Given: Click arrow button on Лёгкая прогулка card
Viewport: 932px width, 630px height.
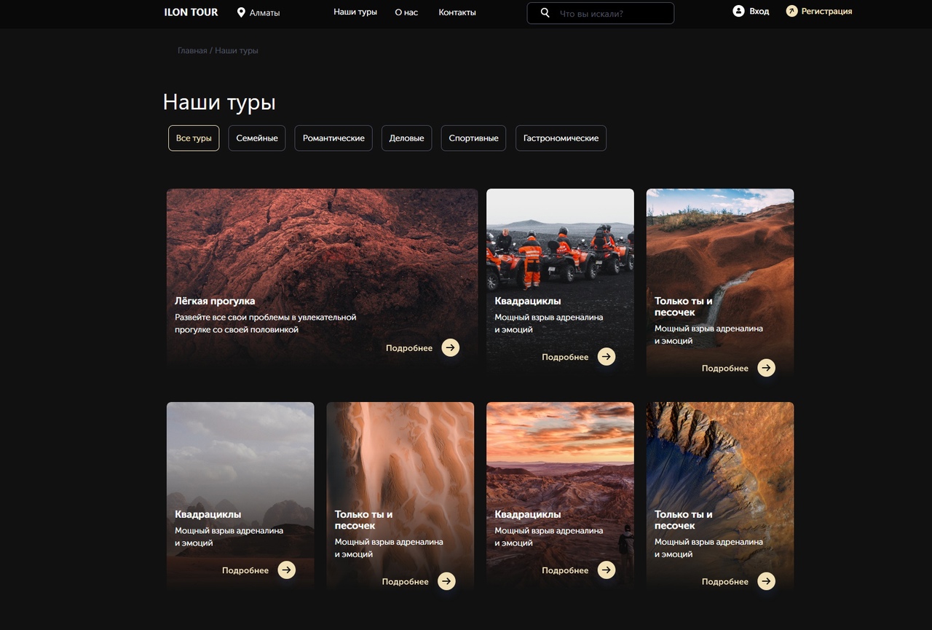Looking at the screenshot, I should point(451,347).
